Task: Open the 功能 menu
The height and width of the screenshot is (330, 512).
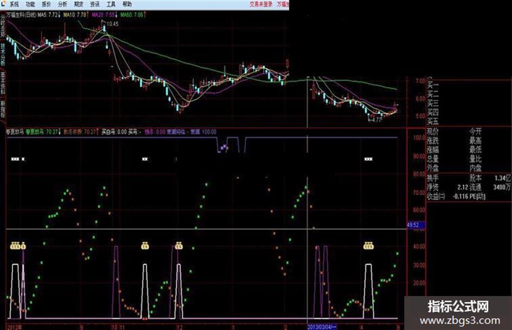Action: (x=30, y=4)
